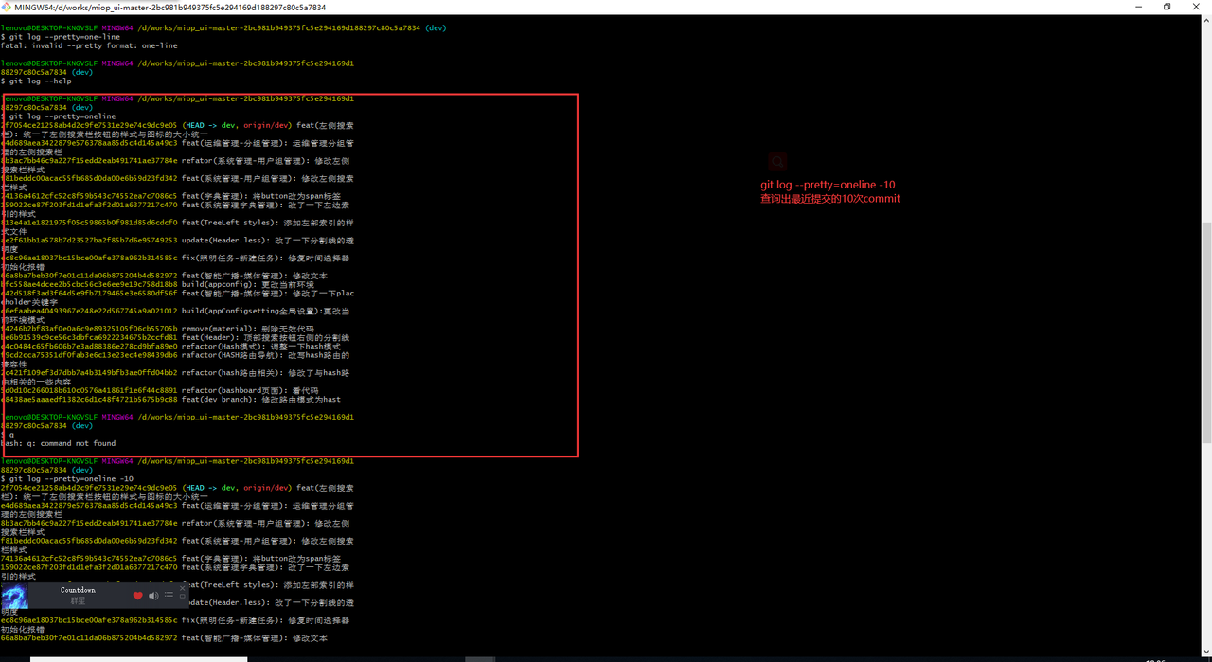Click the artist name 群星 in the player
The image size is (1212, 662).
78,600
